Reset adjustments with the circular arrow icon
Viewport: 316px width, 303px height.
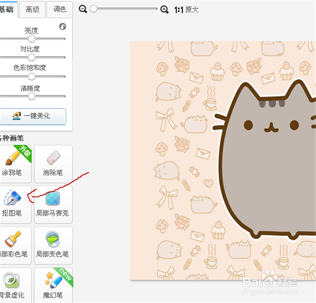coord(63,27)
